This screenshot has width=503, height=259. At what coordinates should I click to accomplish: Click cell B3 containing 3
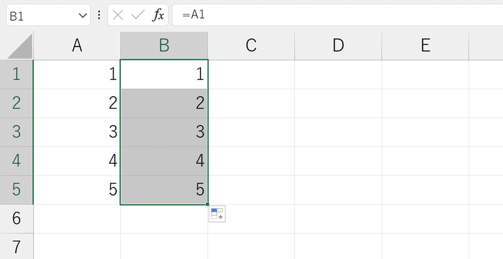164,132
